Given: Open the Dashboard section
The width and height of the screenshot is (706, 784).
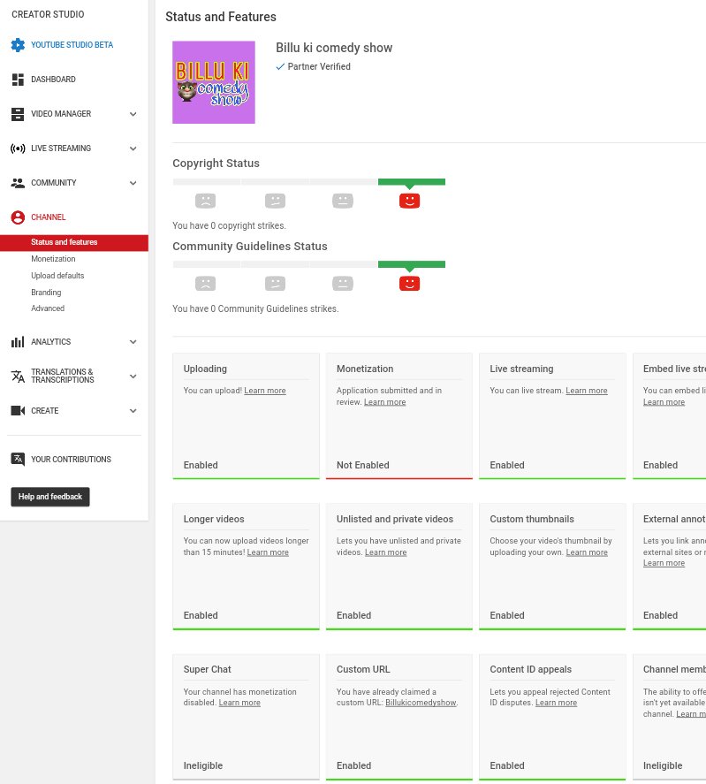Looking at the screenshot, I should point(54,80).
